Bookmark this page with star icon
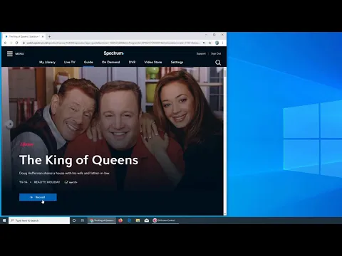This screenshot has width=342, height=256. coord(209,43)
